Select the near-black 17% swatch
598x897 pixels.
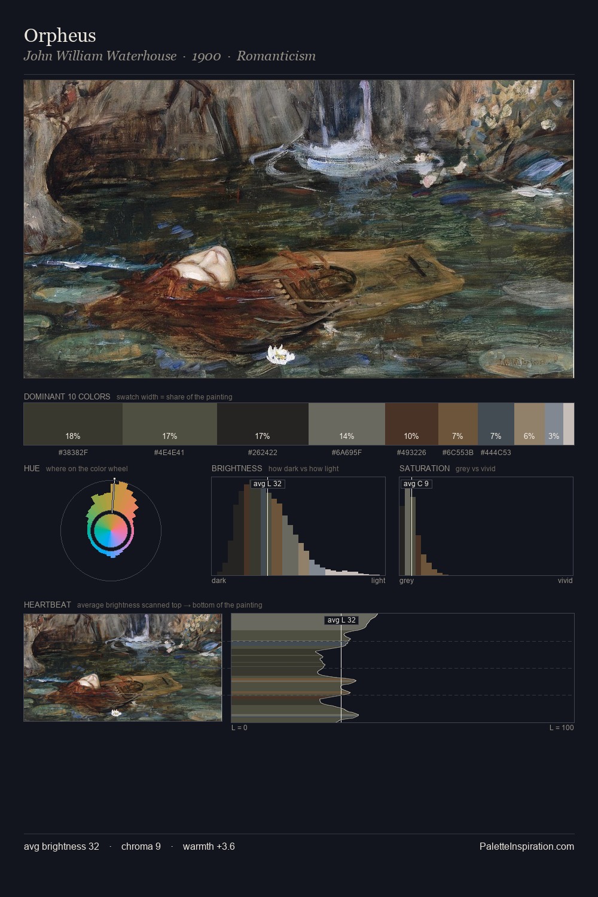pyautogui.click(x=263, y=424)
